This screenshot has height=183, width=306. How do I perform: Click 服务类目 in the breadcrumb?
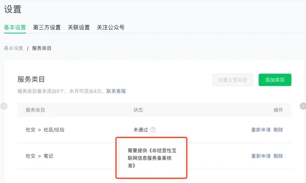pos(42,48)
